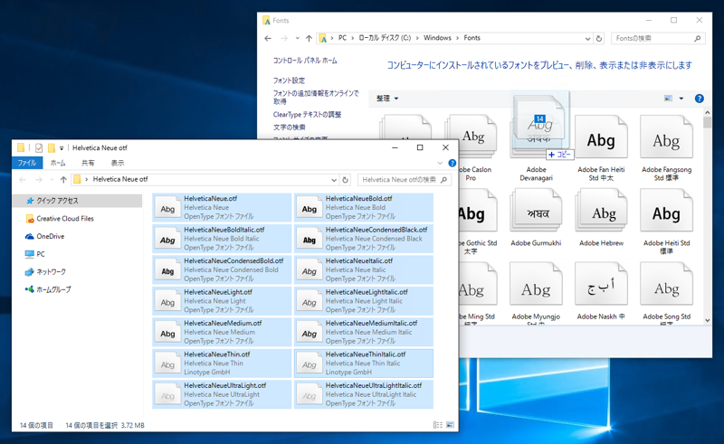Open コントロール パネル ホーム link
The image size is (724, 444).
coord(305,61)
